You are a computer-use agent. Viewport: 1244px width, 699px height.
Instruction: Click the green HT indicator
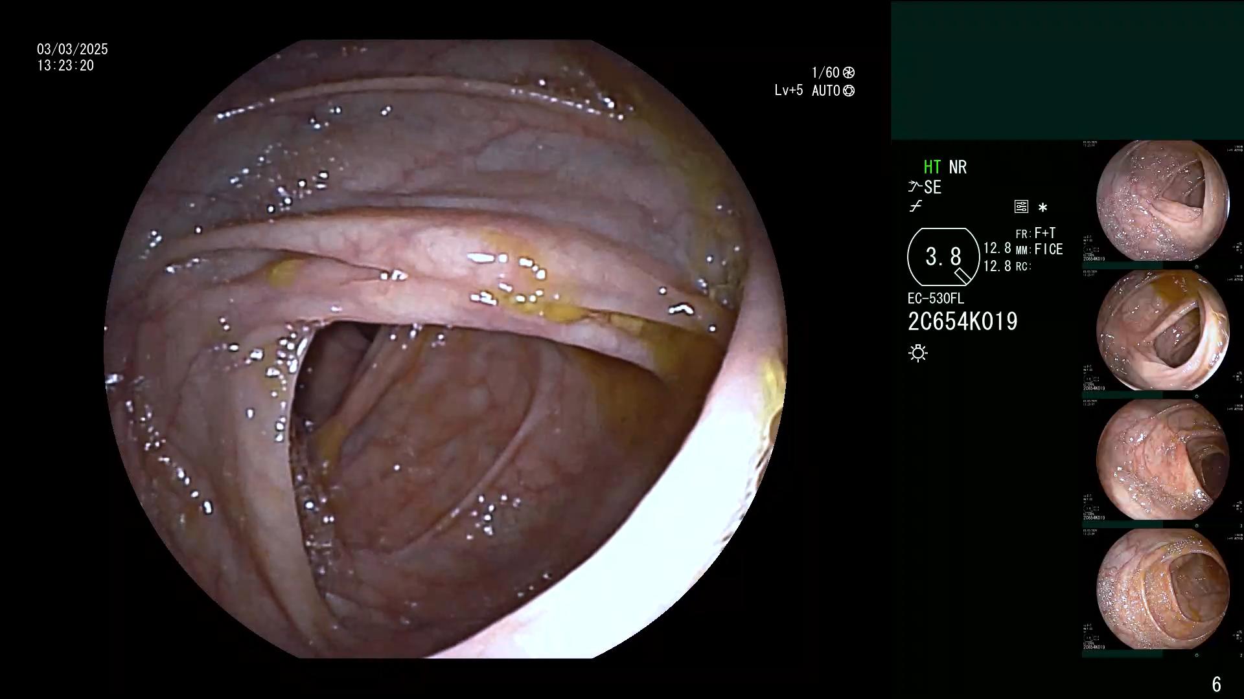point(932,168)
